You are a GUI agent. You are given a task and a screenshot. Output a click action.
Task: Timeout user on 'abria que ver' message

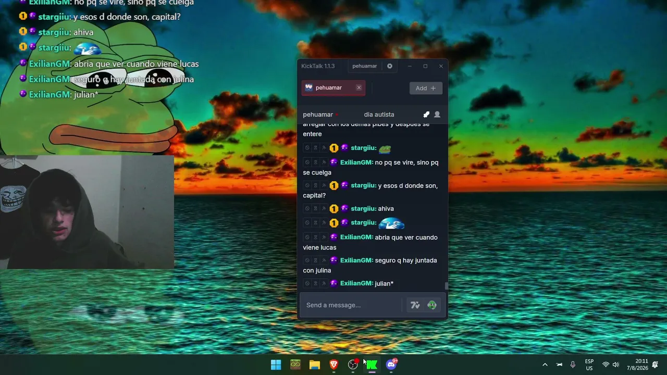315,238
